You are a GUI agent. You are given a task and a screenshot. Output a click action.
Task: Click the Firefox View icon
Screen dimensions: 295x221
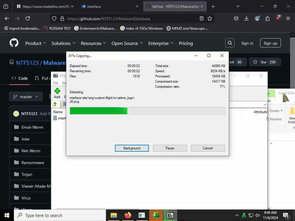pos(6,7)
